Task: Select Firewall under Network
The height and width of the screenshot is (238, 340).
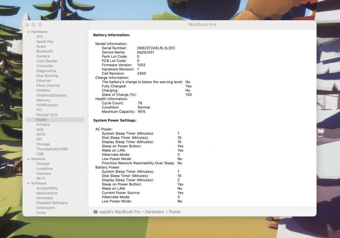Action: point(43,164)
